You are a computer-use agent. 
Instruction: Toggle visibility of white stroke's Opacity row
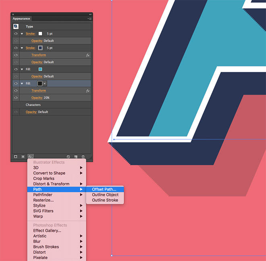pyautogui.click(x=16, y=41)
